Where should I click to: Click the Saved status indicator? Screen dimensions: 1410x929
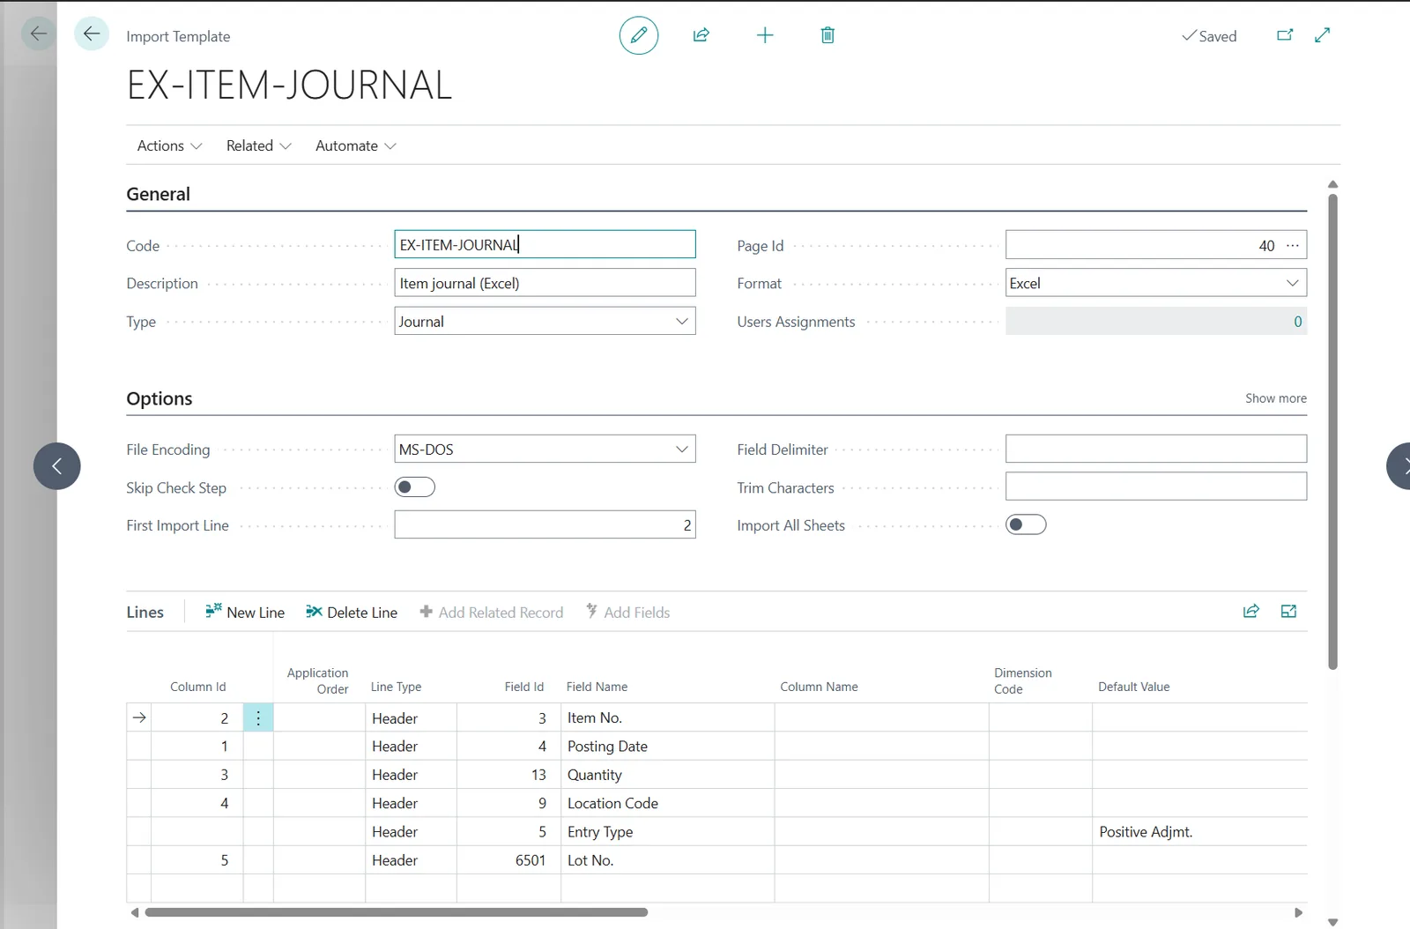1209,36
